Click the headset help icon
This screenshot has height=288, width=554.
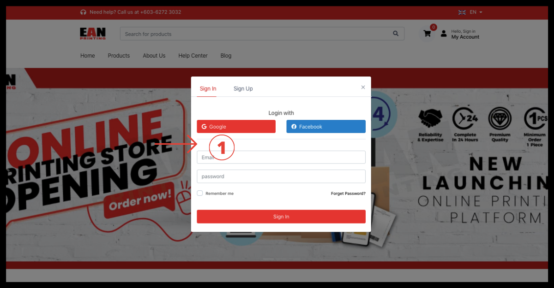(83, 12)
